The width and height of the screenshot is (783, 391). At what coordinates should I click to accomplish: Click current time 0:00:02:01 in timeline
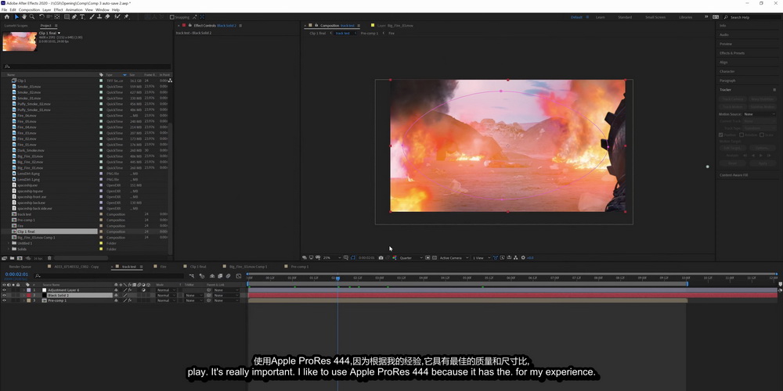[x=16, y=274]
